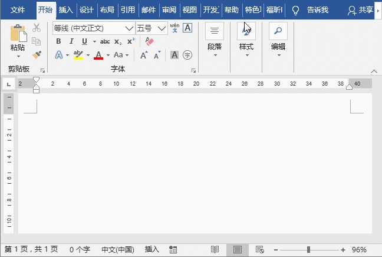Switch to the 视图 View tab
The image size is (382, 257).
[190, 10]
